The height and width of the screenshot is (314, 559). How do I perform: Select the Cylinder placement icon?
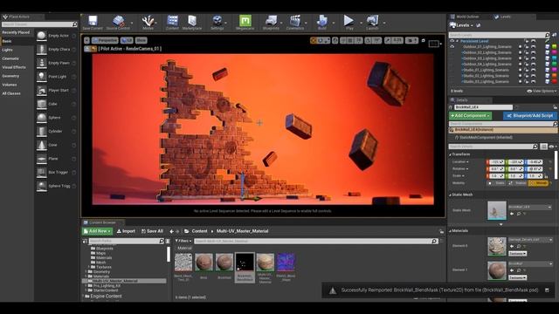[x=42, y=131]
